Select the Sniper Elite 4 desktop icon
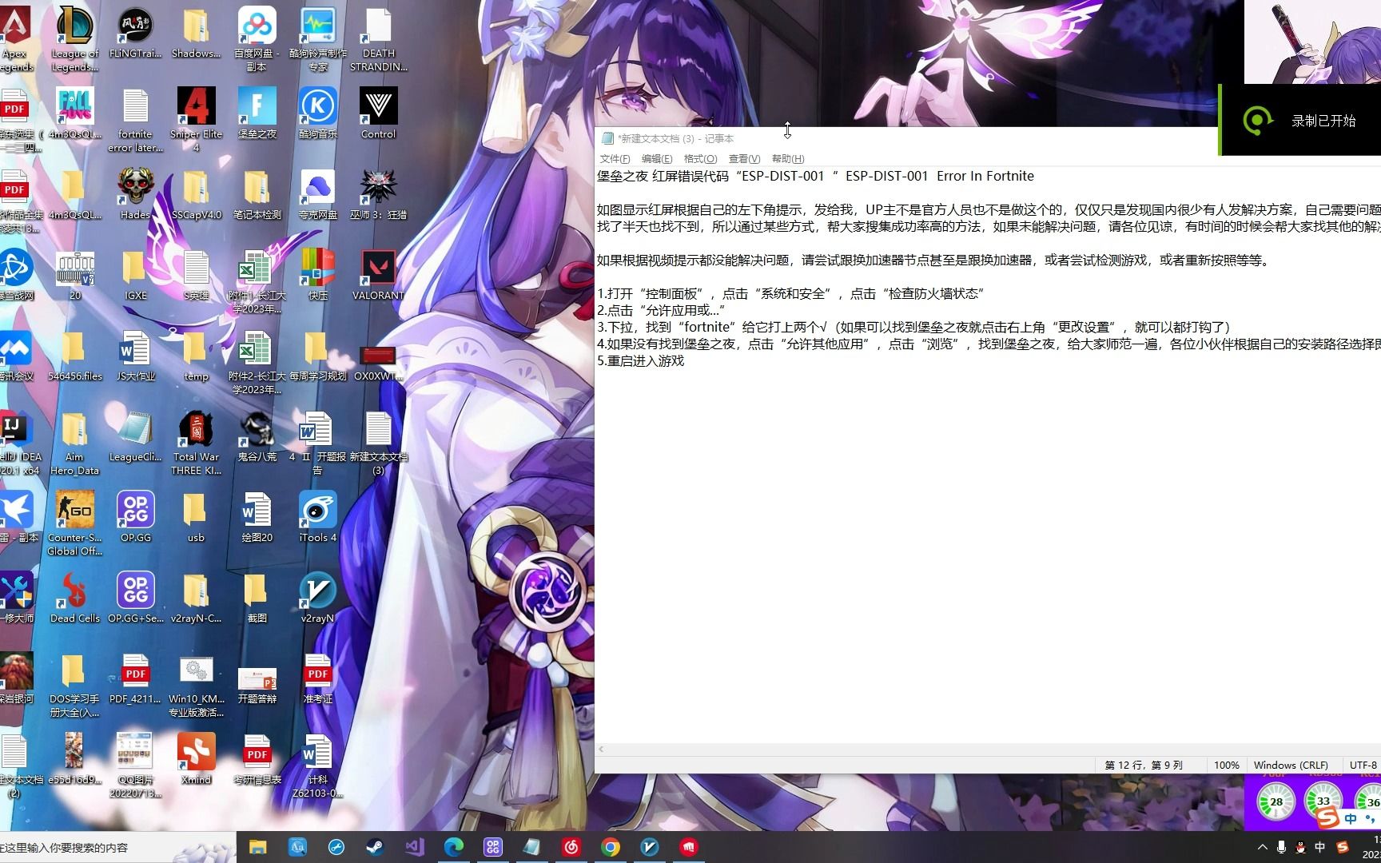Screen dimensions: 1381x863 tap(196, 120)
